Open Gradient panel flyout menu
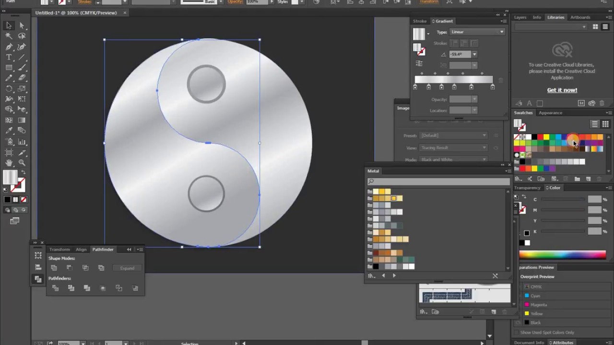Screen dimensions: 614x345 click(504, 21)
